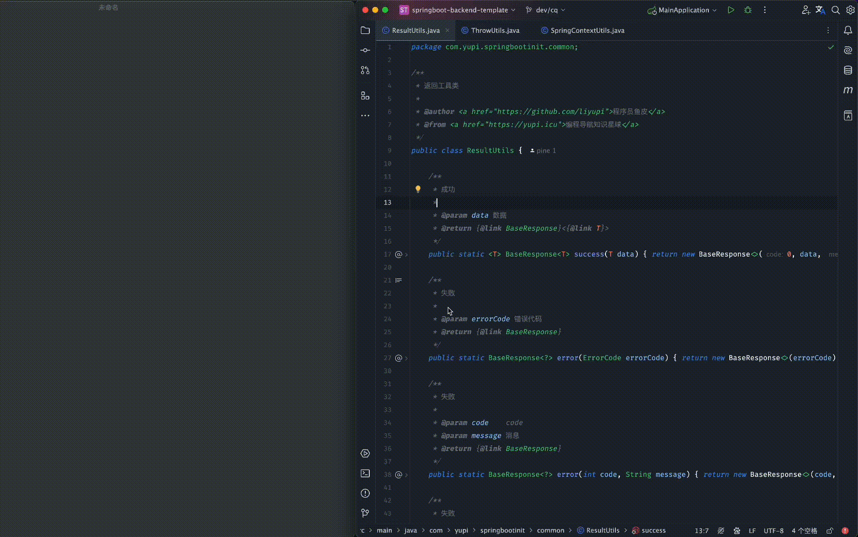Viewport: 858px width, 537px height.
Task: Show notifications via the bell icon
Action: pos(848,30)
